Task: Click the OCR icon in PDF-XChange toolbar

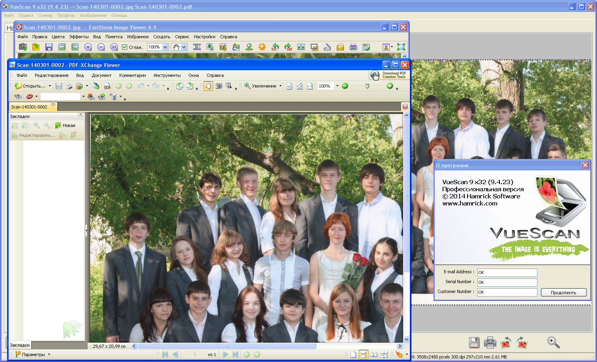Action: pos(107,86)
